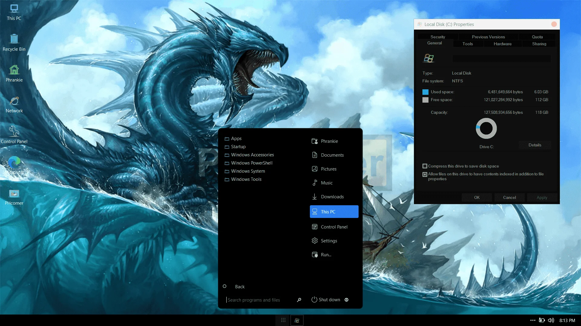Switch to the Quota tab

point(537,37)
